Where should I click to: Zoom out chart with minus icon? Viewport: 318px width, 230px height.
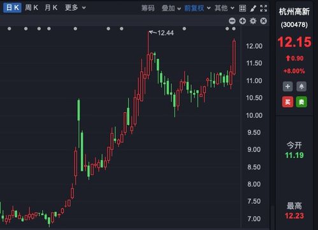coord(232,21)
